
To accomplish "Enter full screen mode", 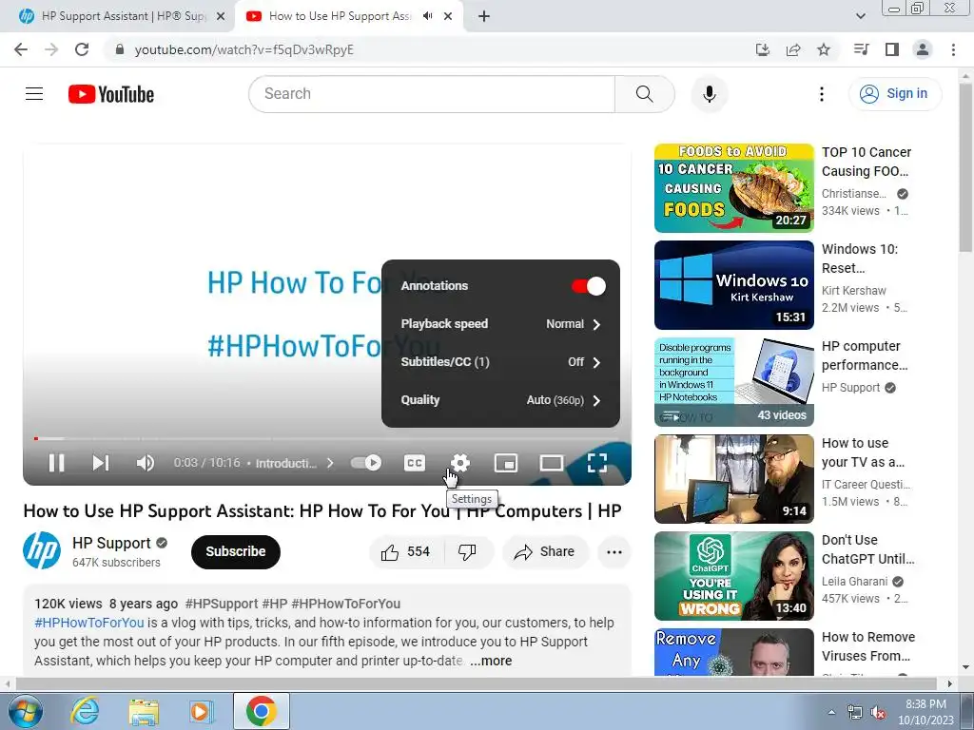I will [x=597, y=463].
